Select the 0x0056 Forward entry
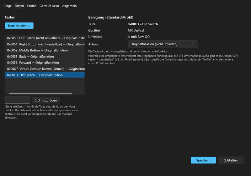The height and width of the screenshot is (176, 251). click(45, 63)
